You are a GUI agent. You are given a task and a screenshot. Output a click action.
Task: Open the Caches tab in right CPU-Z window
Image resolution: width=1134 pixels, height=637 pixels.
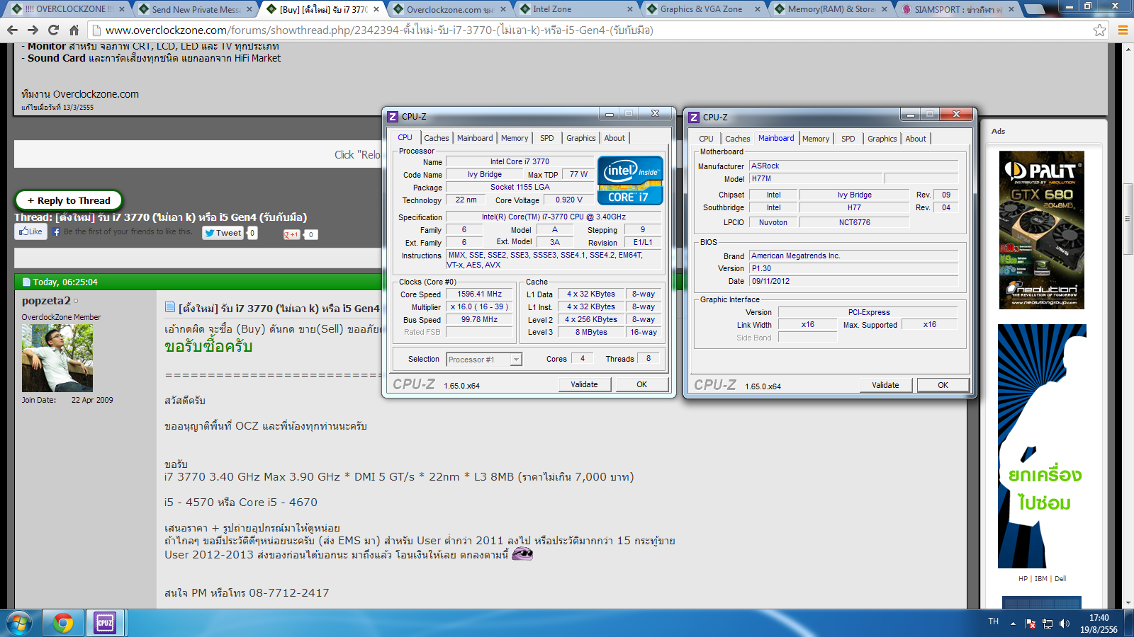(x=738, y=139)
